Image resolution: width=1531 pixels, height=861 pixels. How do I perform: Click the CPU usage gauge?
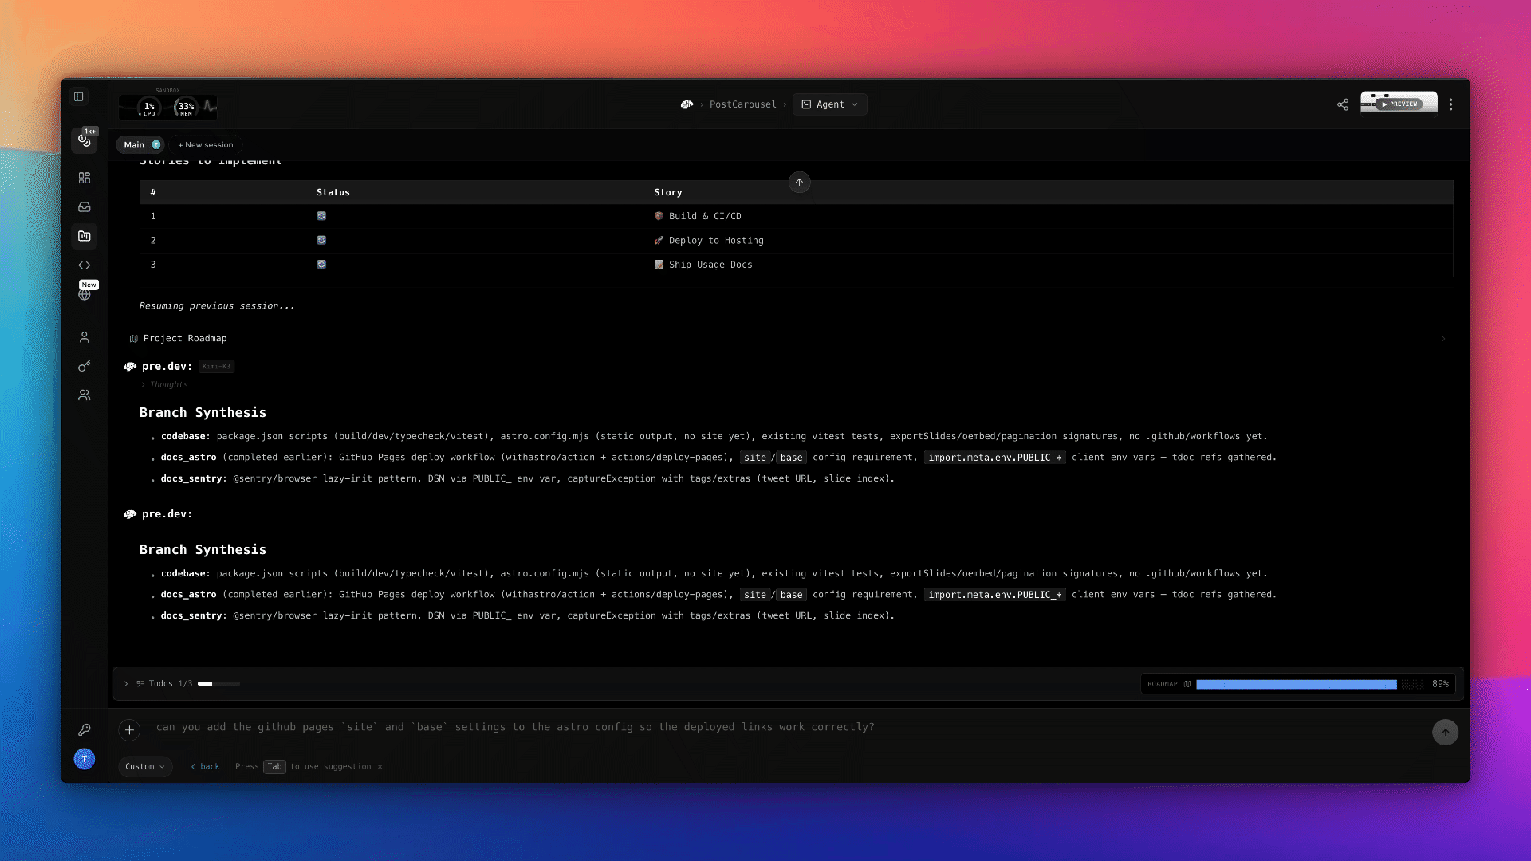click(149, 107)
